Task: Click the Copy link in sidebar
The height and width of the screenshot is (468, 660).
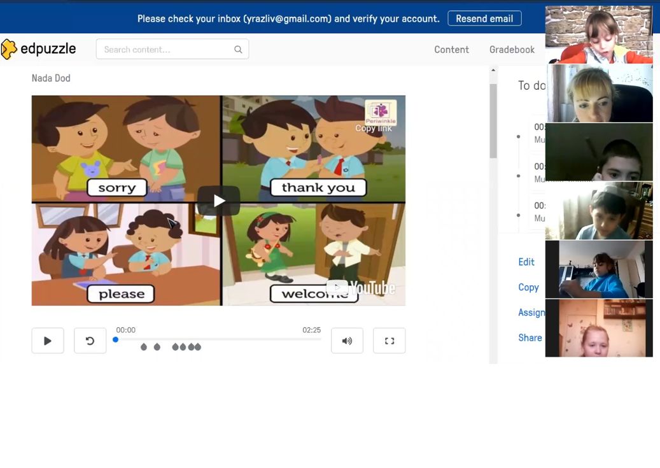Action: click(x=528, y=287)
